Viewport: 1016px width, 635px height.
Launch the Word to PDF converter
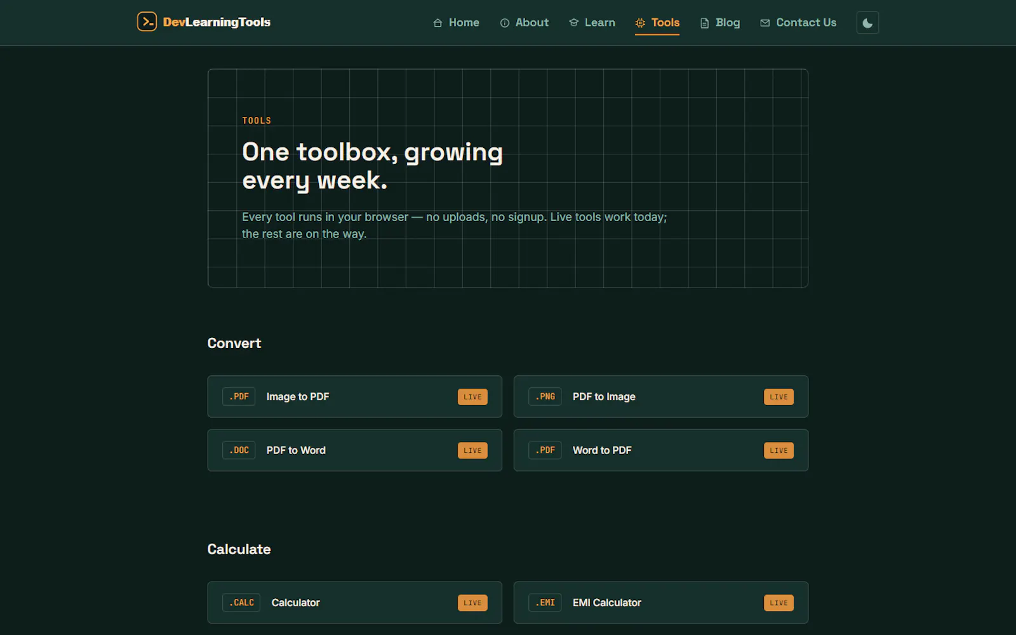(660, 450)
